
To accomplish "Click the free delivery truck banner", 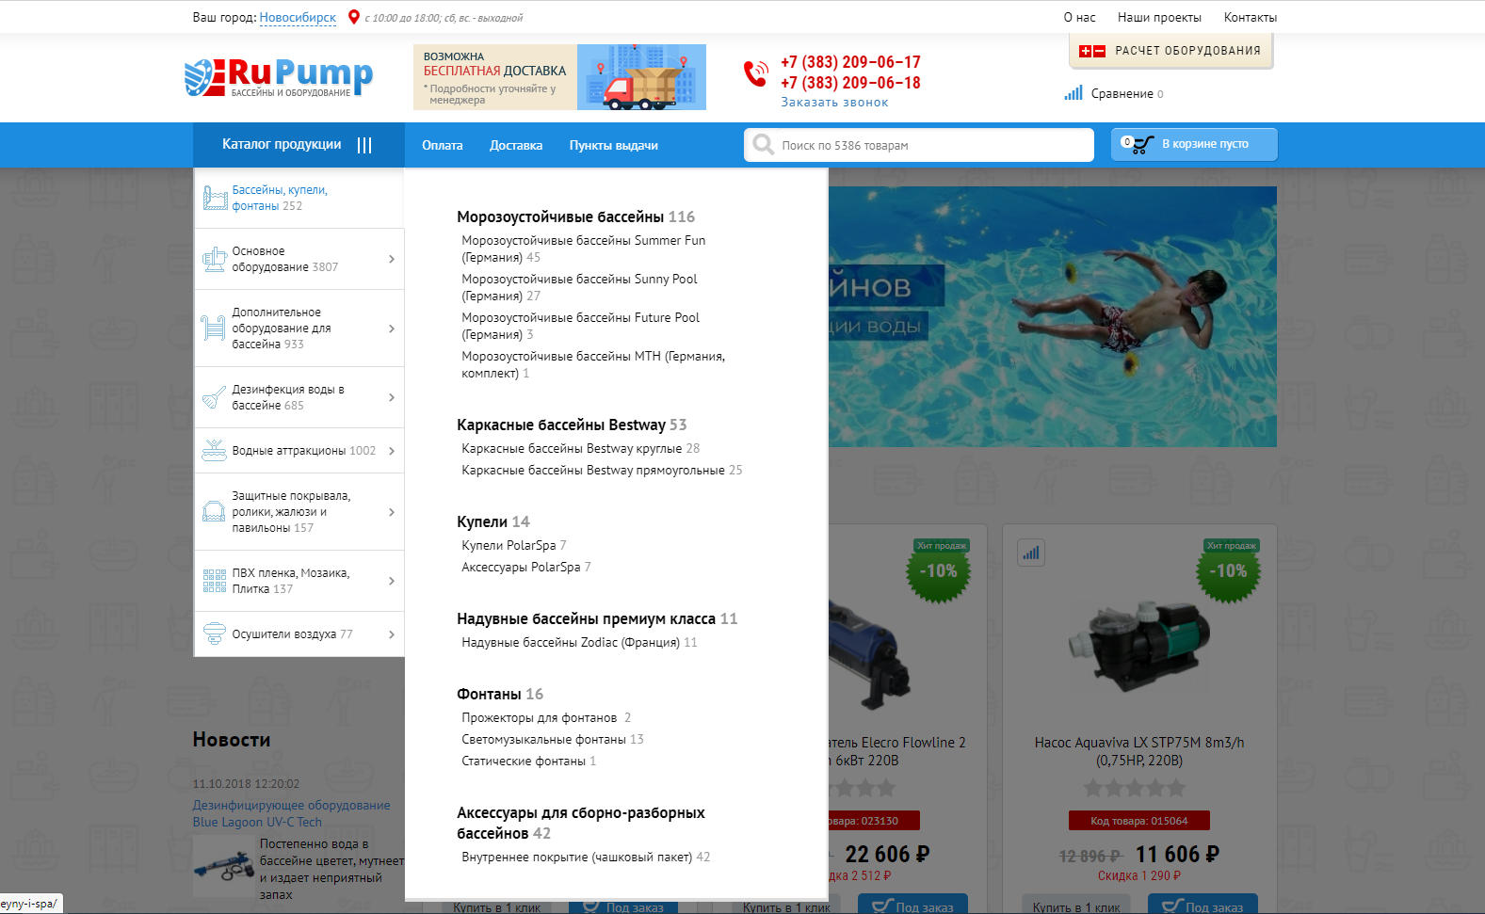I will [x=559, y=77].
